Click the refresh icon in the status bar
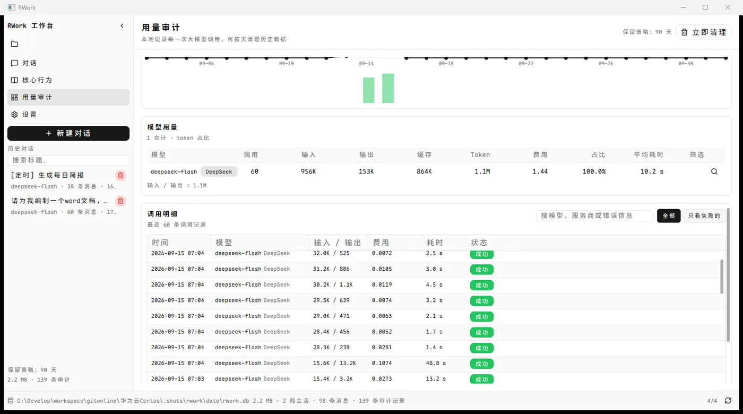This screenshot has width=743, height=414. [728, 401]
